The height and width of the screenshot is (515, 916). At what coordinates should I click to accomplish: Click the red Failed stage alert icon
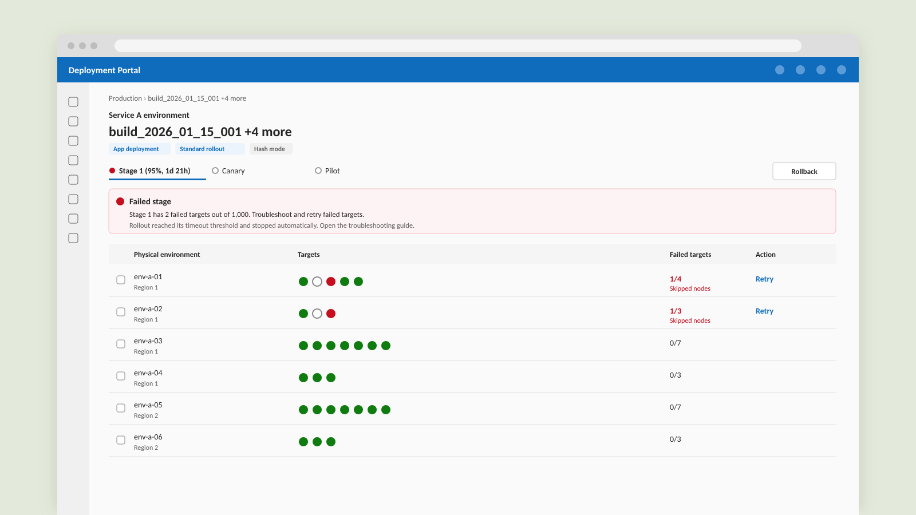120,201
